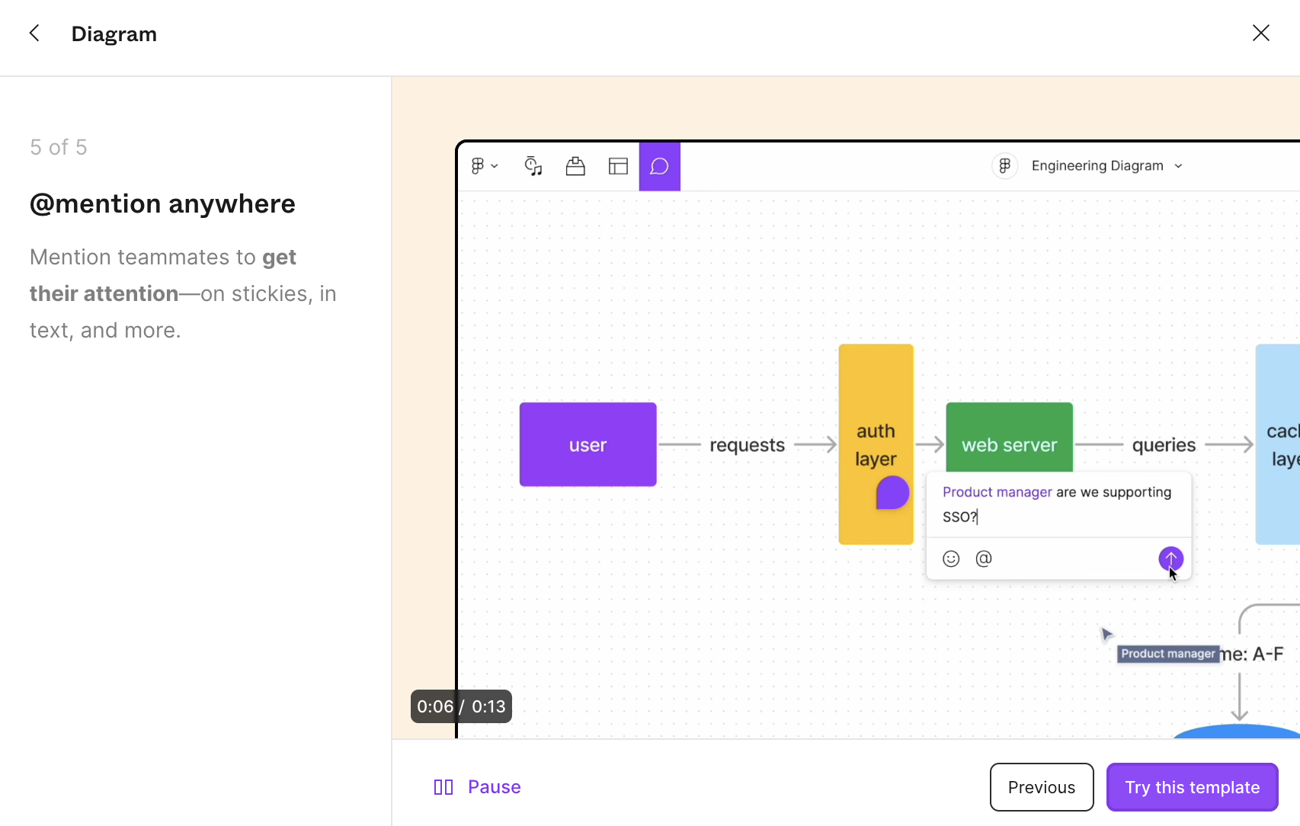The image size is (1300, 826).
Task: Click the yellow auth layer sticky
Action: (875, 396)
